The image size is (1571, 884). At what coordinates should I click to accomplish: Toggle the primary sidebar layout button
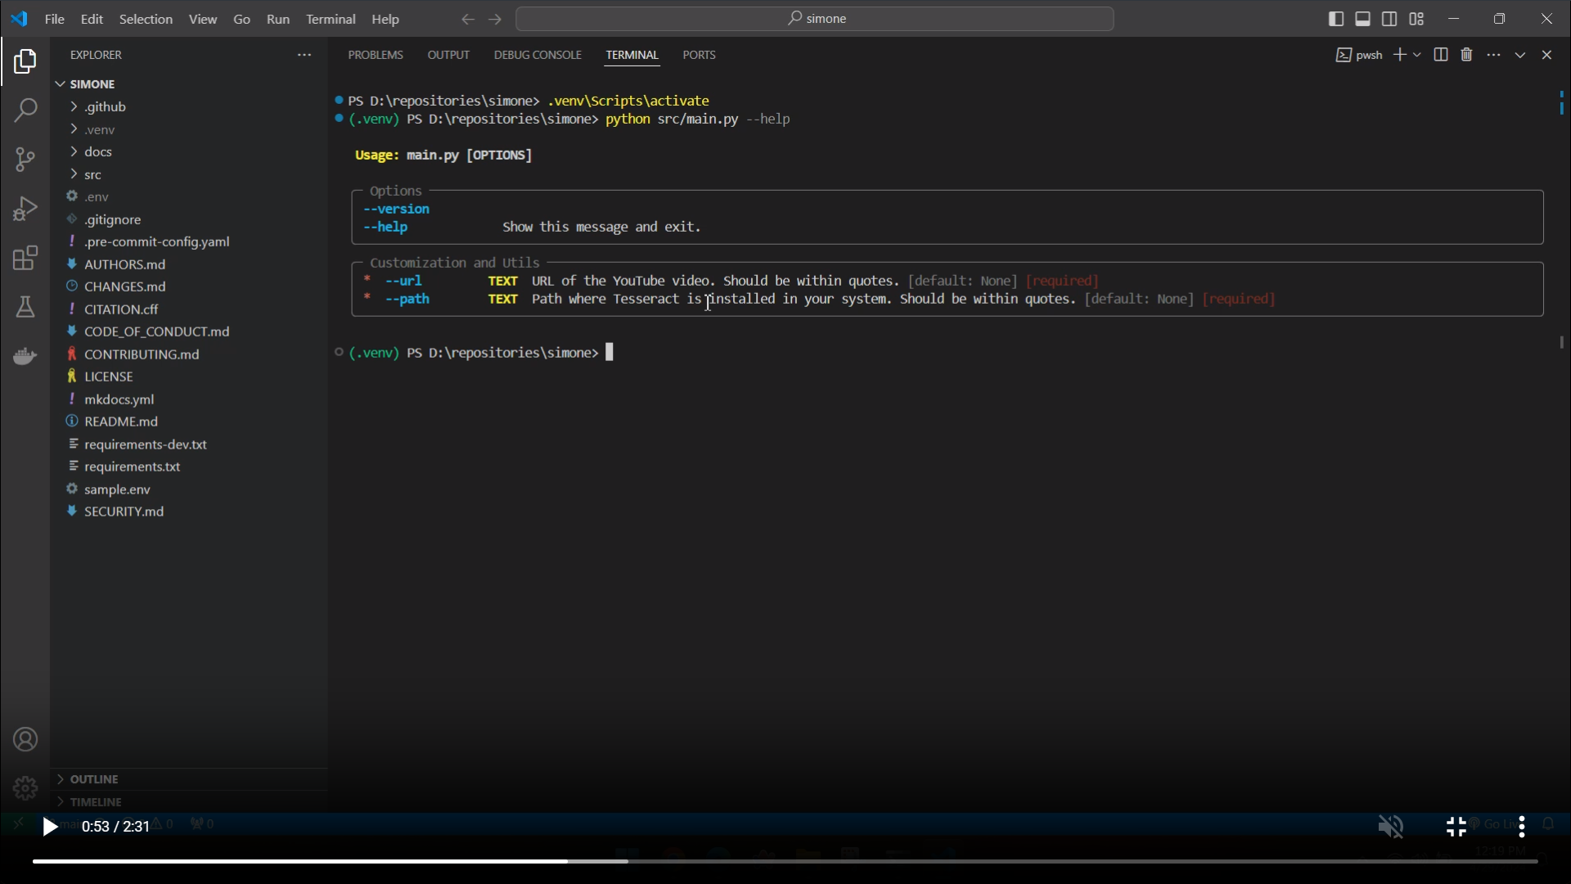click(1336, 19)
